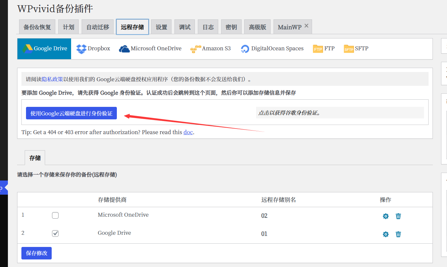Select the DigitalOcean Spaces storage provider
447x267 pixels.
[x=272, y=49]
